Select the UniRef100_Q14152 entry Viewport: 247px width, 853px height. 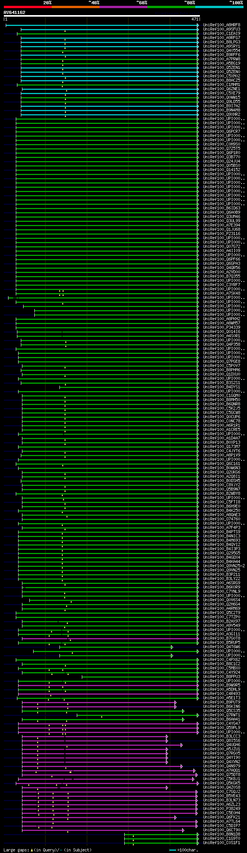tap(222, 170)
